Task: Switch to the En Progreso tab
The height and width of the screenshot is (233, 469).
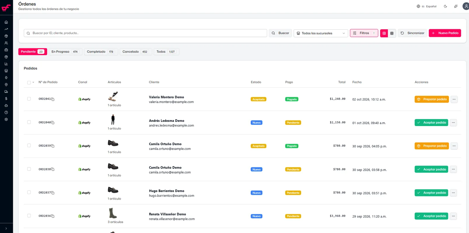Action: [65, 52]
